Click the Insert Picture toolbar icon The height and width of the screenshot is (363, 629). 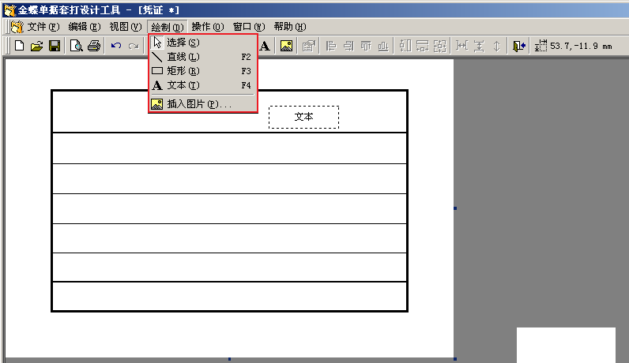point(286,46)
